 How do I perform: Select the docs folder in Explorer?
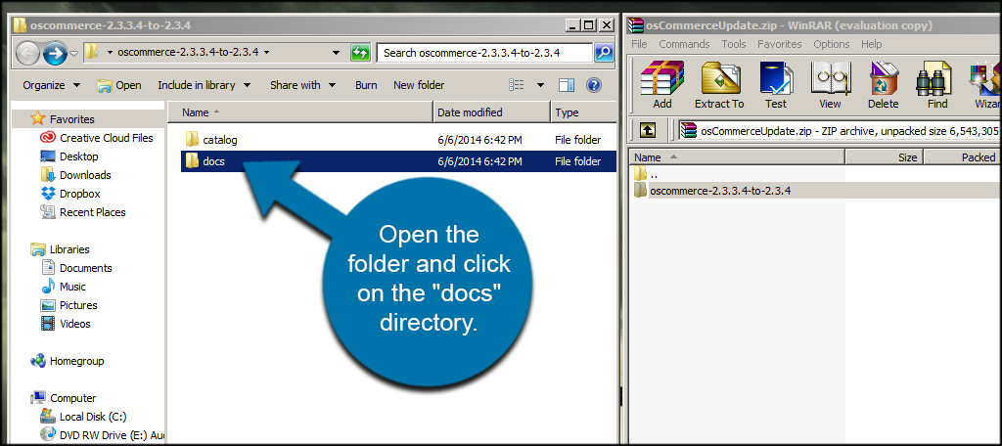point(399,161)
